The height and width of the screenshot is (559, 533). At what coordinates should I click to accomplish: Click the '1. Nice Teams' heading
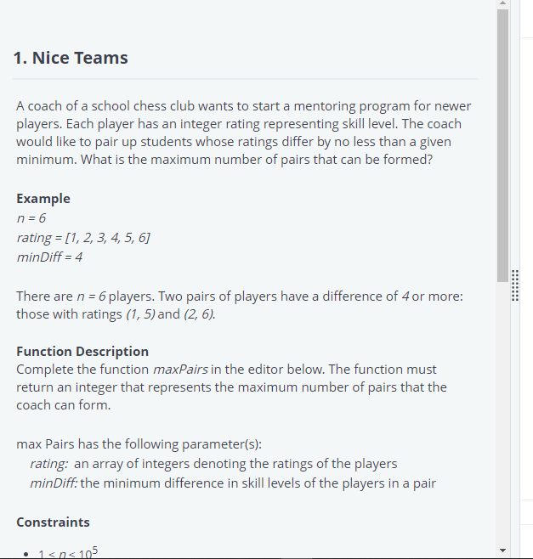click(71, 58)
